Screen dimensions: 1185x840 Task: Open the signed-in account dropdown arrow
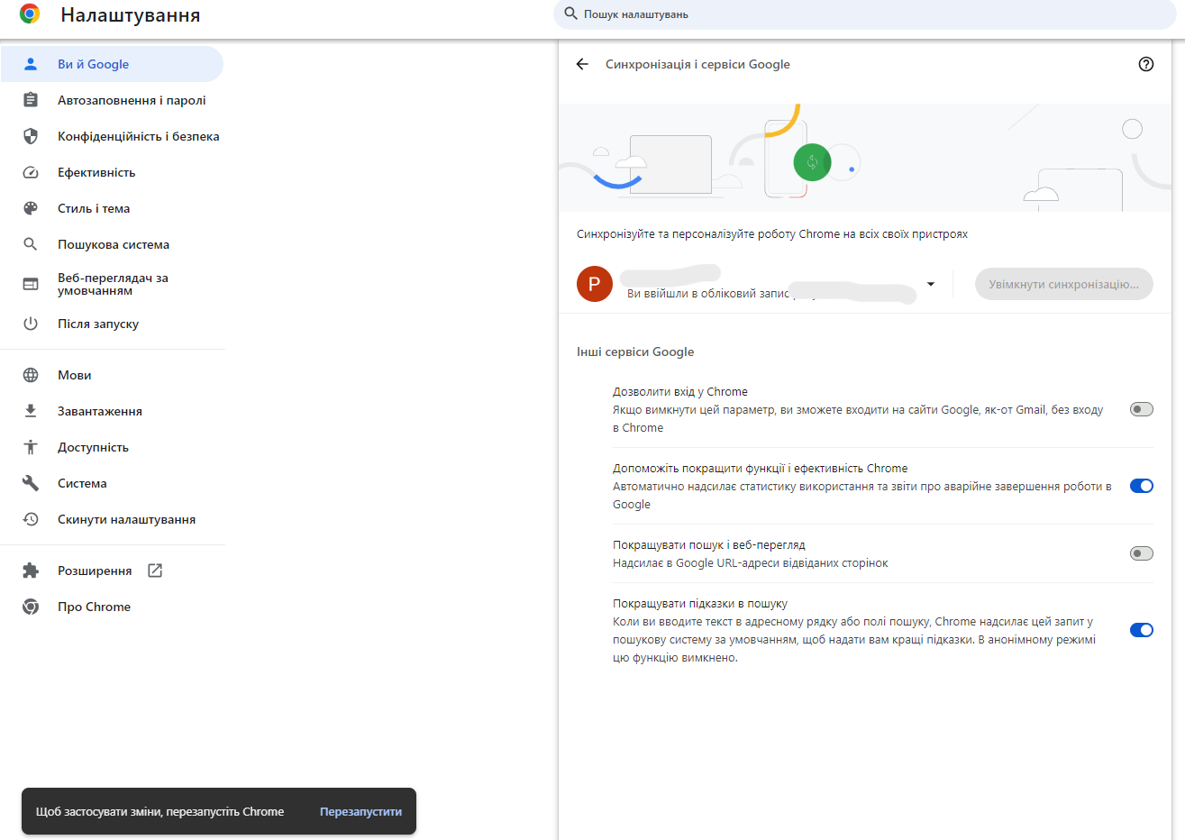click(x=930, y=285)
